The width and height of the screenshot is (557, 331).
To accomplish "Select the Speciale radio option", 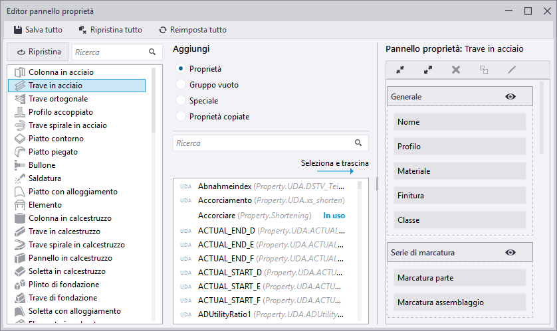I will tap(181, 101).
